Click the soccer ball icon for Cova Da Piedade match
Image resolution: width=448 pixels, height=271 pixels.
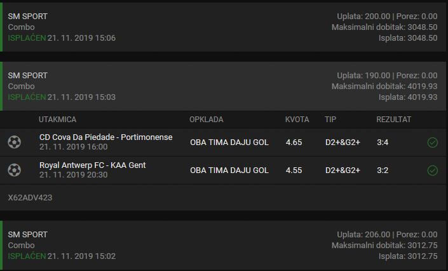[x=14, y=142]
